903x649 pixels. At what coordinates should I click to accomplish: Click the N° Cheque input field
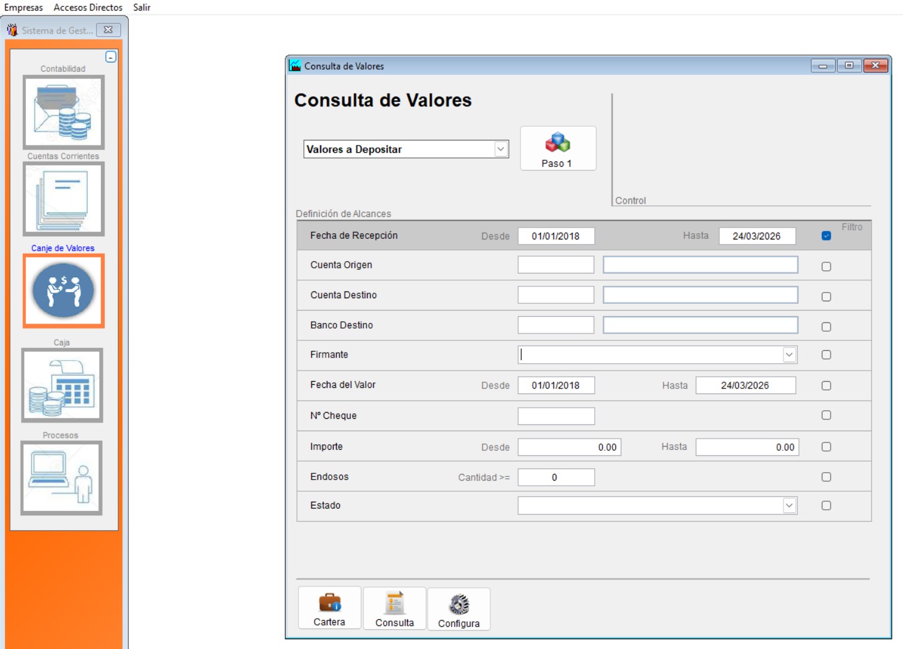555,416
